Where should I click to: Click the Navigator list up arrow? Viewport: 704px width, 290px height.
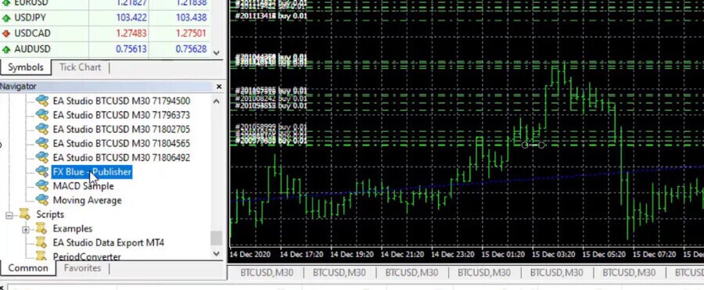tap(217, 101)
